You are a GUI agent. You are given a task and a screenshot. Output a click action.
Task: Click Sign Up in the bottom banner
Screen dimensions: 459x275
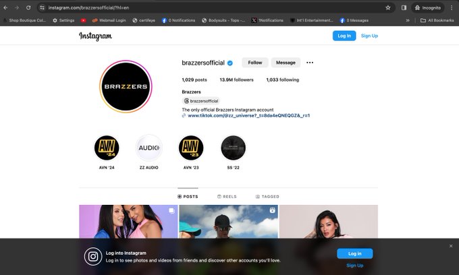pyautogui.click(x=355, y=266)
